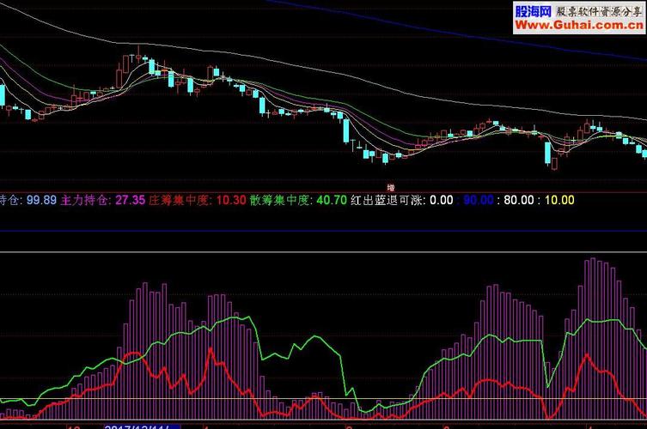
Task: Click the 持仓 value 99.89
Action: click(x=41, y=200)
